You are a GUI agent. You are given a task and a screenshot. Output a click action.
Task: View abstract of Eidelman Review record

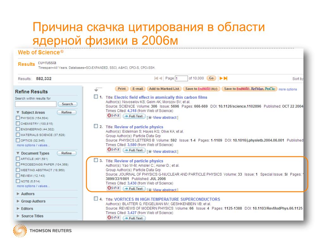point(165,152)
